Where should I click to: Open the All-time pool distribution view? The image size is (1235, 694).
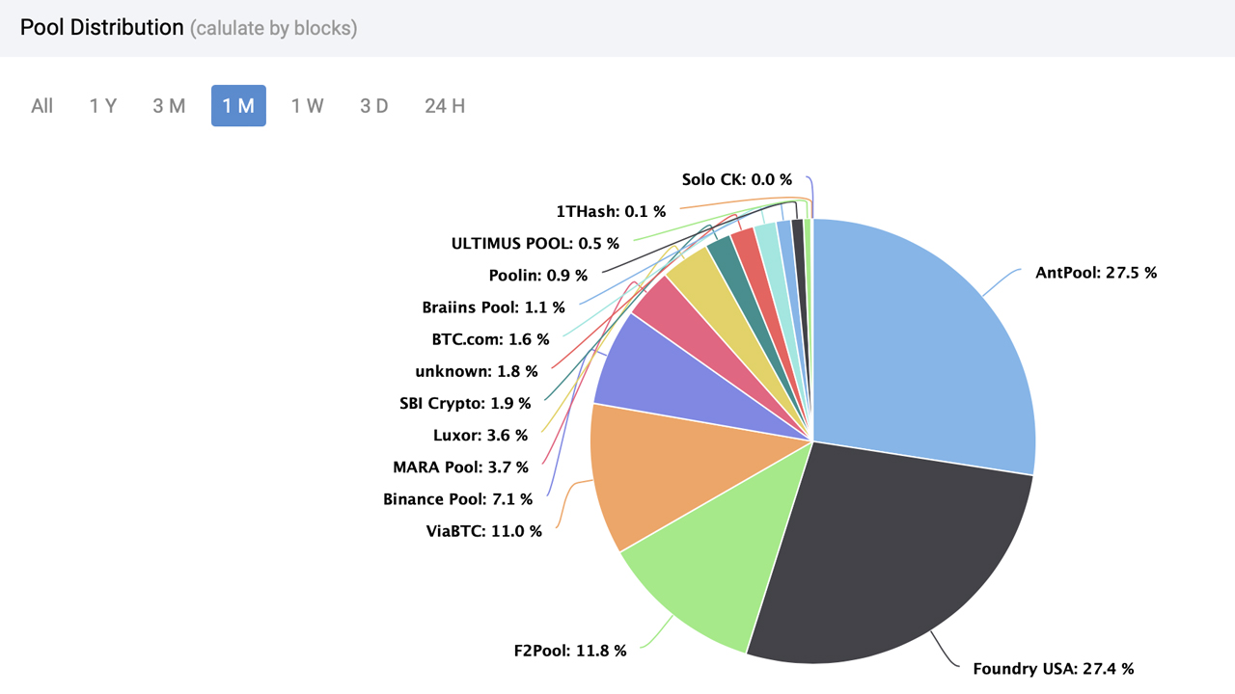pos(41,106)
